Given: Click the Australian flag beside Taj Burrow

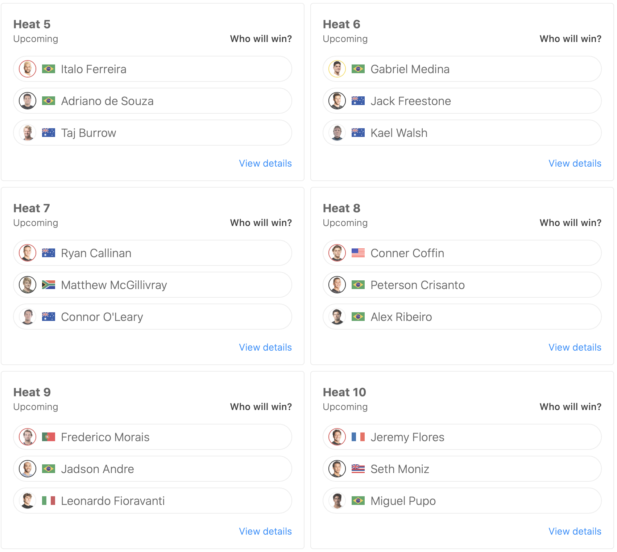Looking at the screenshot, I should pyautogui.click(x=49, y=133).
